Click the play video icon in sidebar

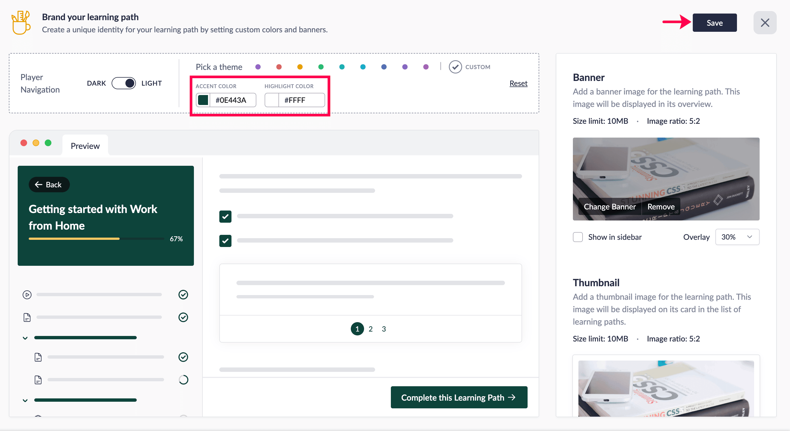coord(27,295)
